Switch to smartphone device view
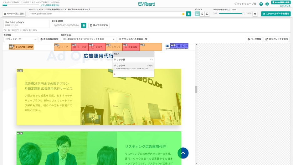 point(202,14)
